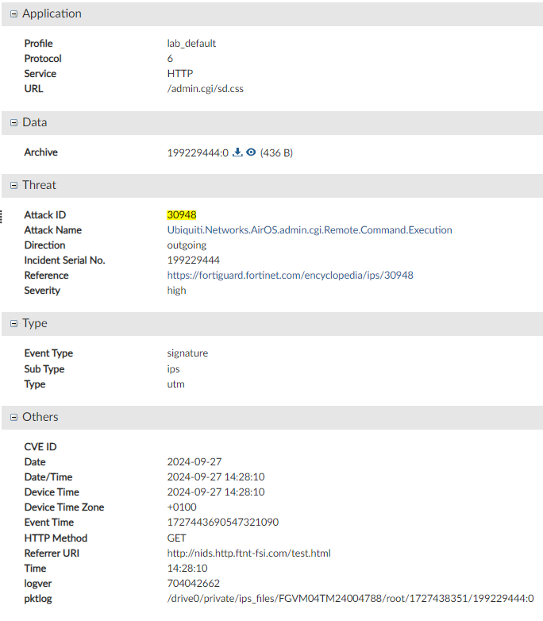Download the archive 199229444:0 file
The height and width of the screenshot is (621, 543).
pos(237,152)
